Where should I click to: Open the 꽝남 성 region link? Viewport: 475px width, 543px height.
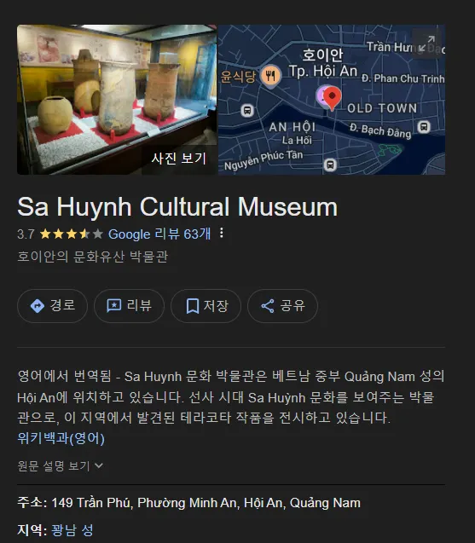pyautogui.click(x=72, y=530)
